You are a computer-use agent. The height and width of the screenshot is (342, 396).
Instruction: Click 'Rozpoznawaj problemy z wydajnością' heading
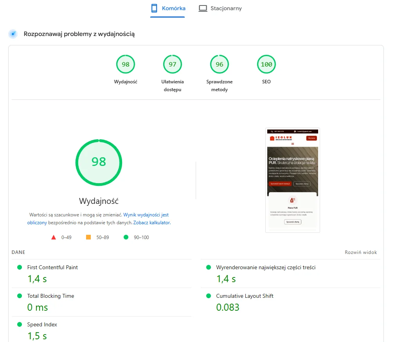(x=79, y=34)
